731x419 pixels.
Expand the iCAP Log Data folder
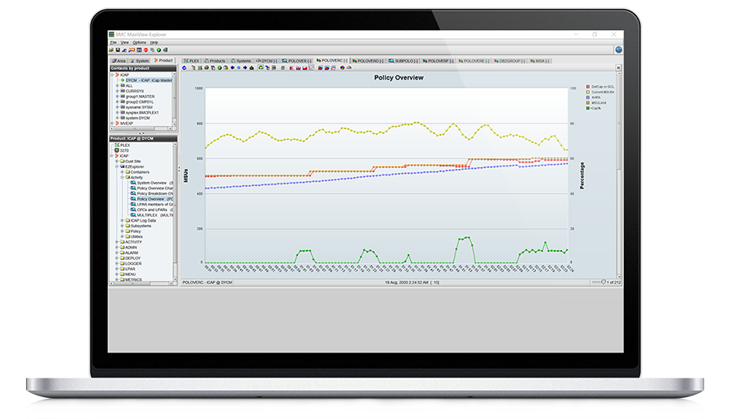tap(122, 220)
